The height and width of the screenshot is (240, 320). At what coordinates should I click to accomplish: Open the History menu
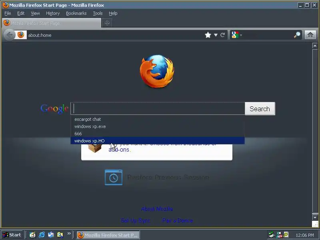53,13
